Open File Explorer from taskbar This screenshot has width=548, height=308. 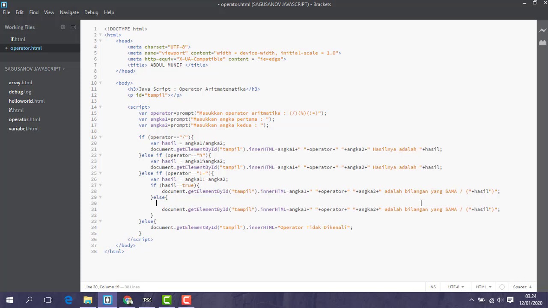[88, 300]
